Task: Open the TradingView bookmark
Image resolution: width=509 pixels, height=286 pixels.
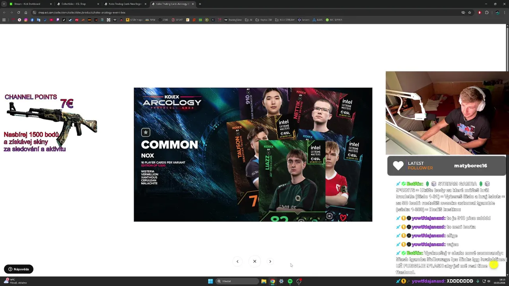Action: (233, 20)
